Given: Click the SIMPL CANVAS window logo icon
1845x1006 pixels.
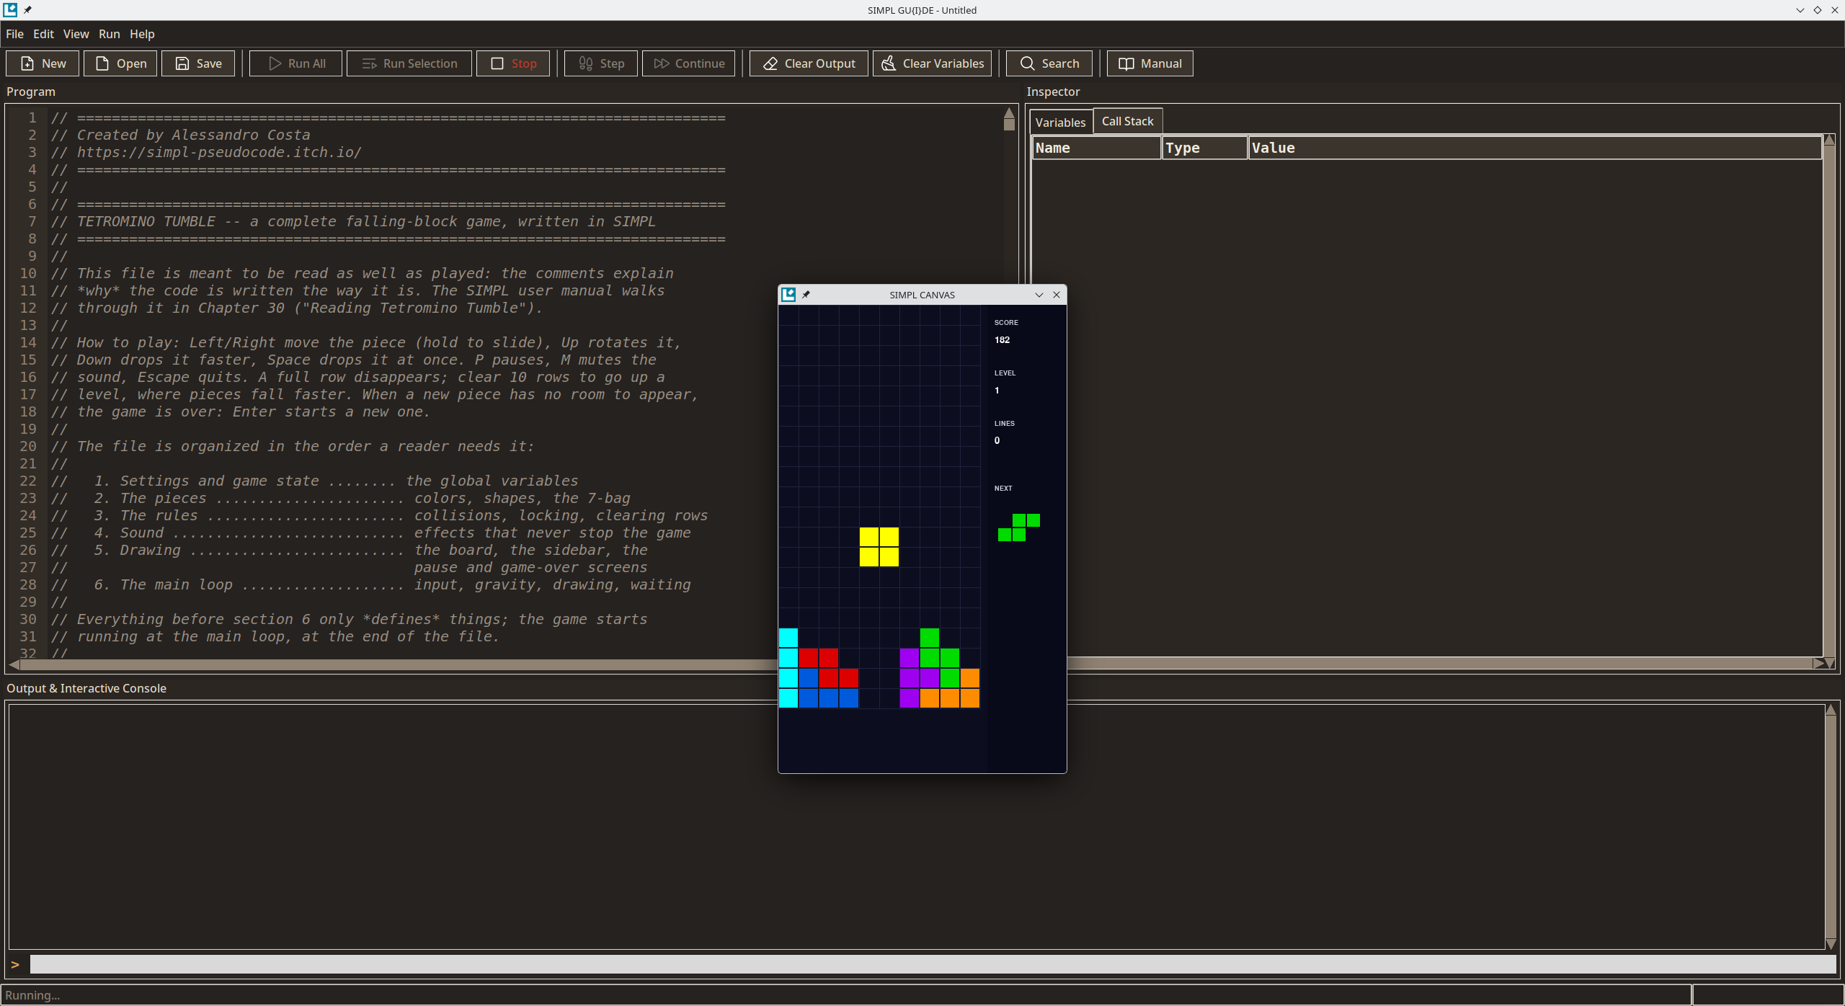Looking at the screenshot, I should pos(788,294).
